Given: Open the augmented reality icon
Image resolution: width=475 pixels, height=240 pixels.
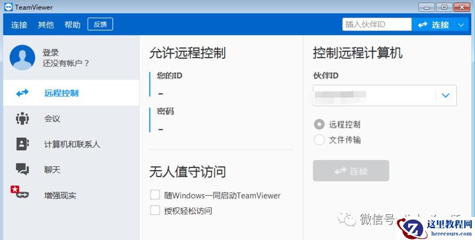Looking at the screenshot, I should [x=20, y=192].
